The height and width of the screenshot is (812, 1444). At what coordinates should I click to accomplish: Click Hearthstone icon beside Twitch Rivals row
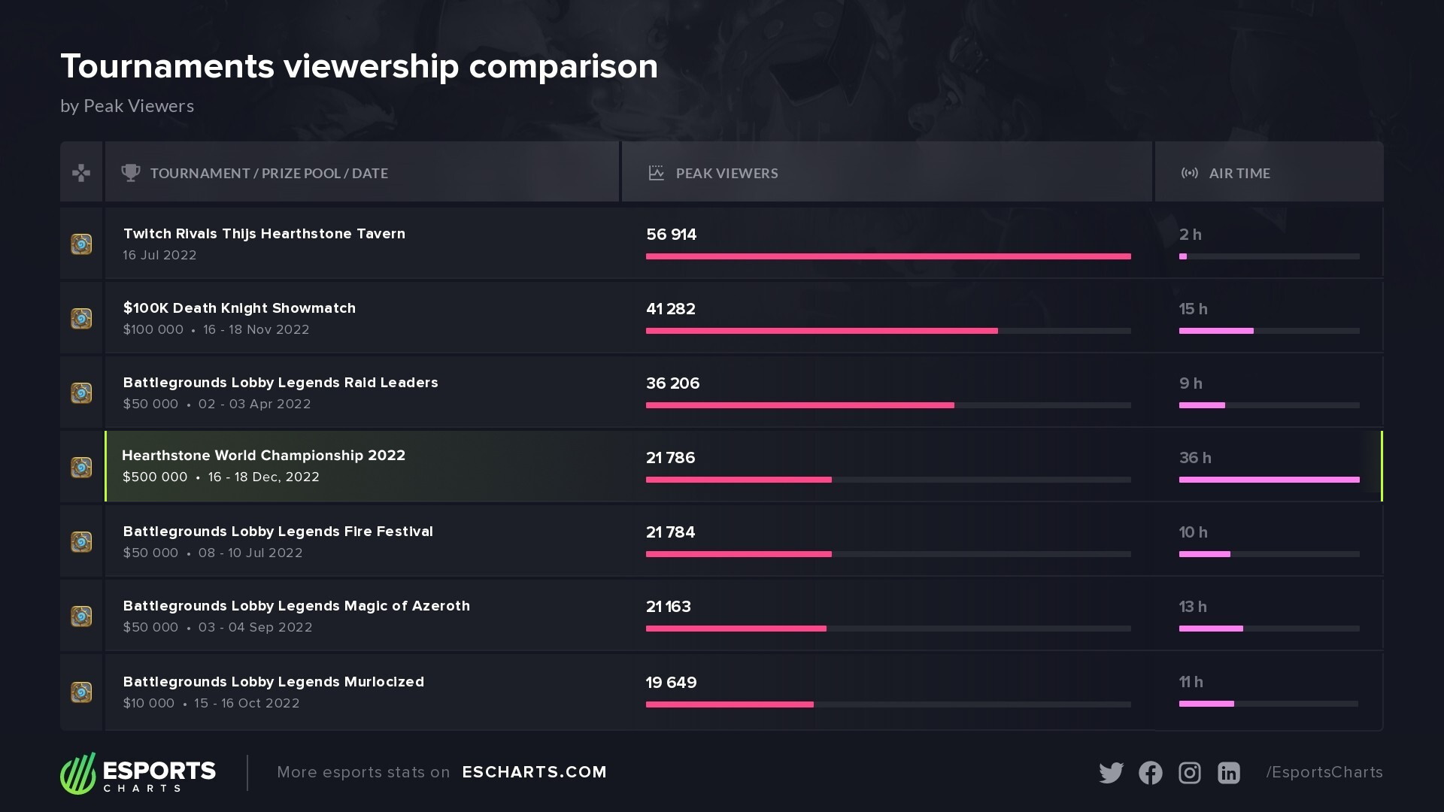click(81, 244)
